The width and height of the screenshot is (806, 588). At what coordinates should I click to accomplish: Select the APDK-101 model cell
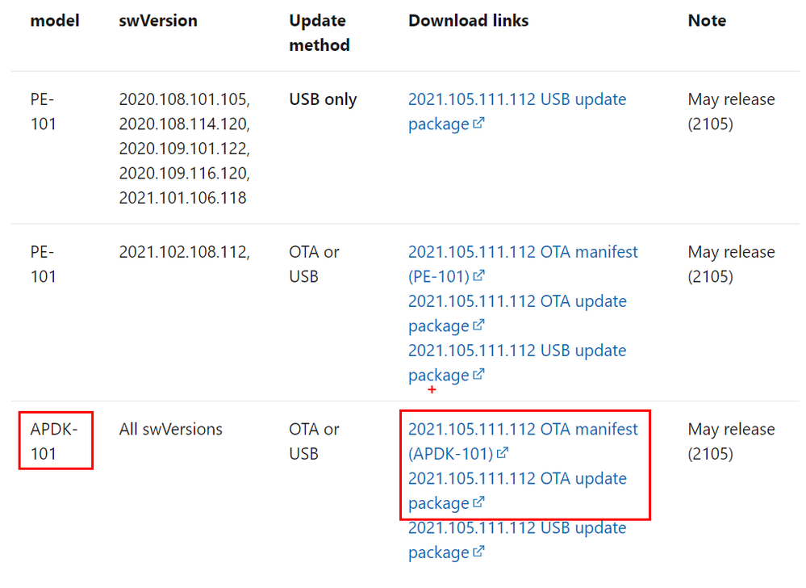click(x=54, y=441)
